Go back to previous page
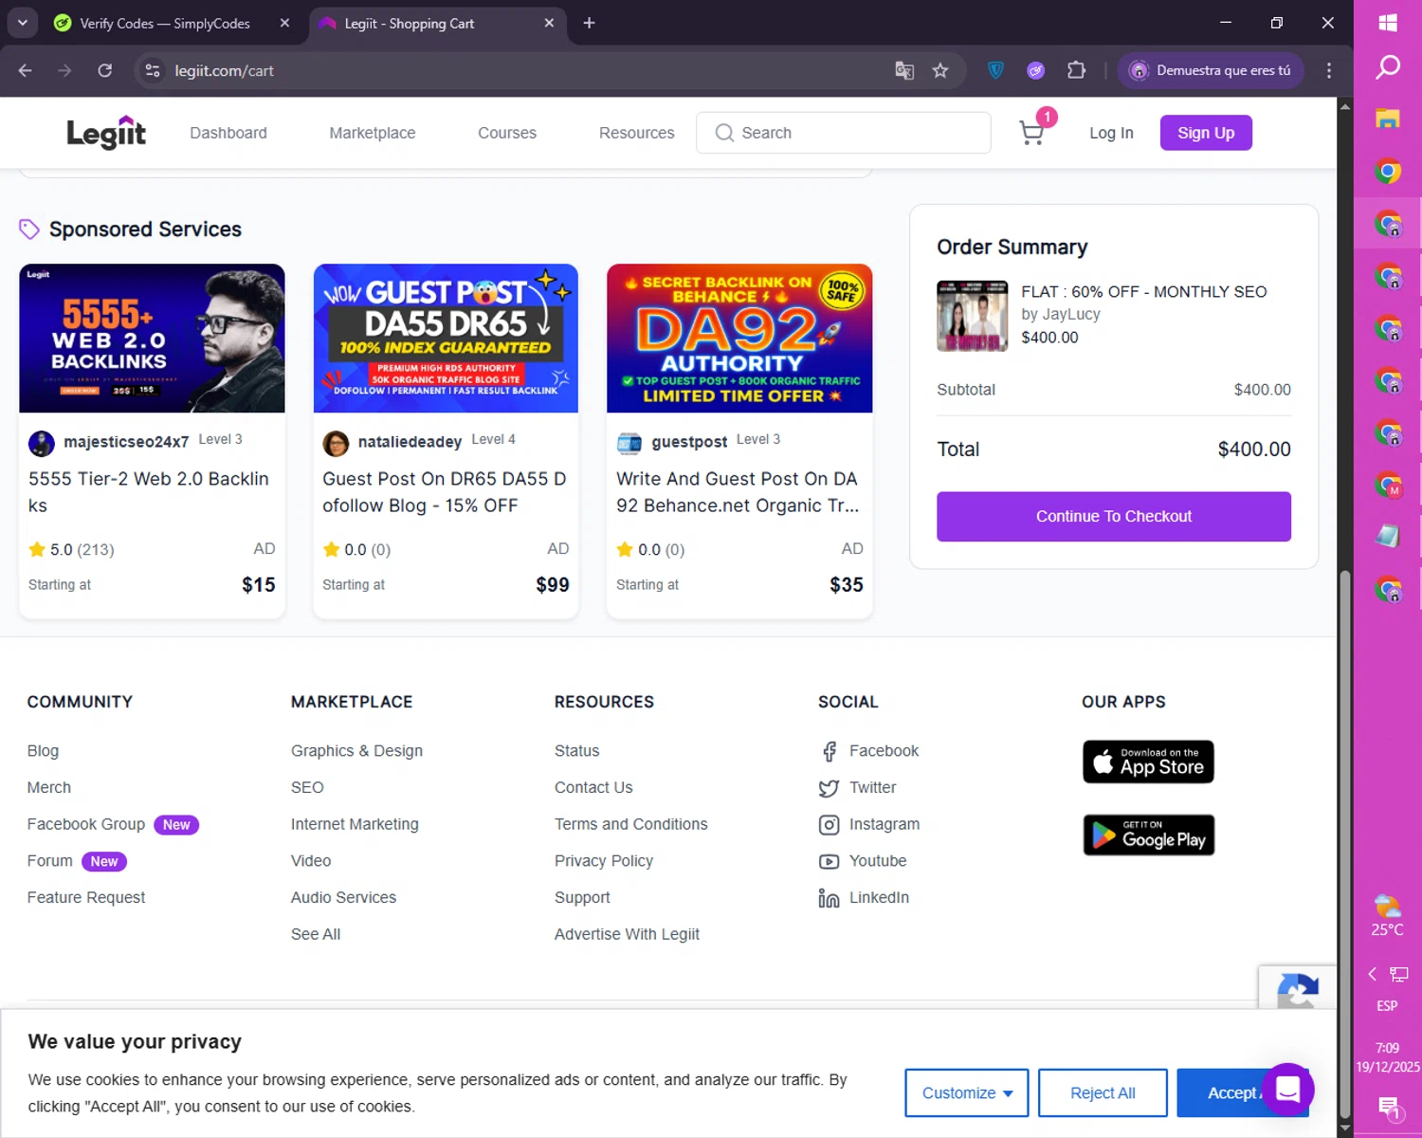Screen dimensions: 1422x1138 click(x=26, y=70)
